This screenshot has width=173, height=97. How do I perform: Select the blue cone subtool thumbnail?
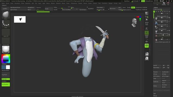pyautogui.click(x=156, y=23)
